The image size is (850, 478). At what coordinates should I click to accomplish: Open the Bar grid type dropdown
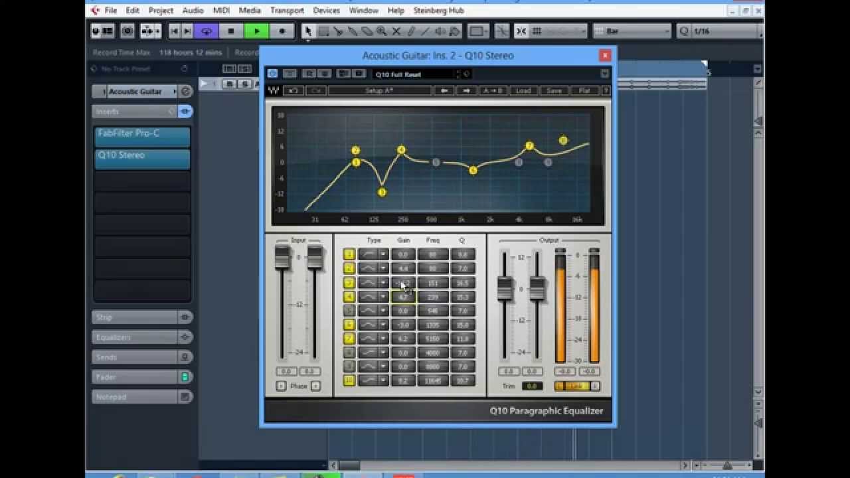(632, 31)
